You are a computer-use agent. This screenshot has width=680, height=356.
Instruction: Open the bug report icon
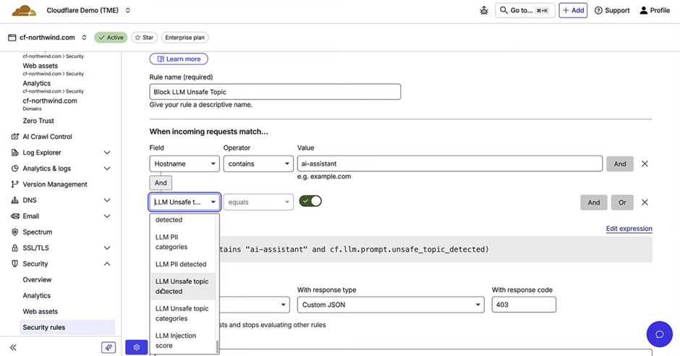coord(484,10)
